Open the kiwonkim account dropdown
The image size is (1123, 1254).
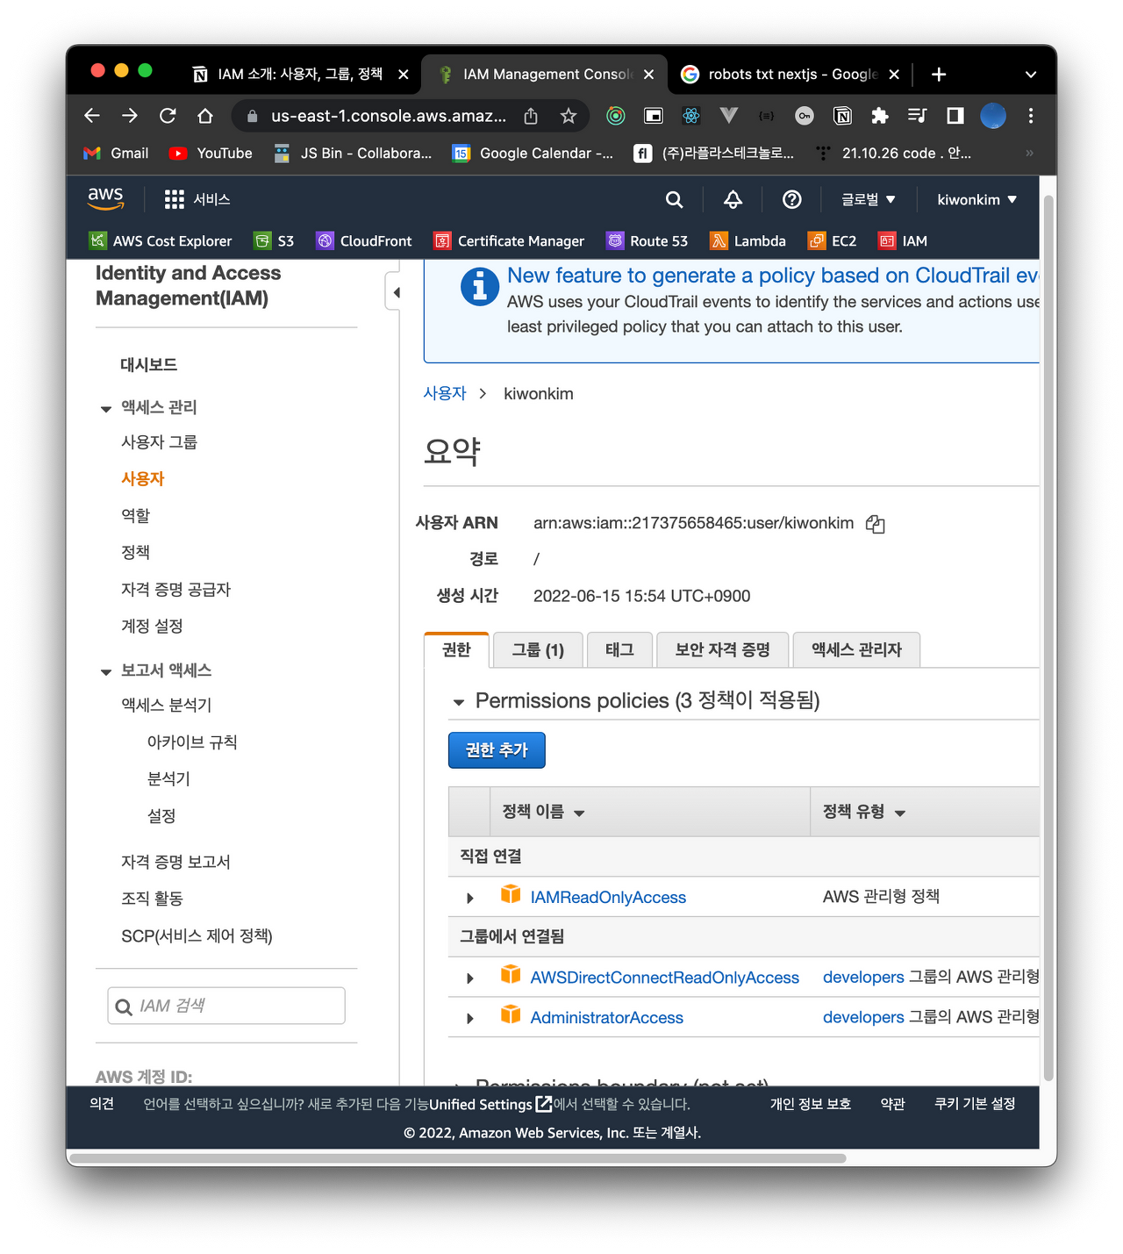[x=977, y=199]
